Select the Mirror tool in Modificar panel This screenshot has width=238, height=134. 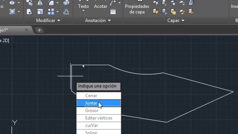(x=40, y=3)
